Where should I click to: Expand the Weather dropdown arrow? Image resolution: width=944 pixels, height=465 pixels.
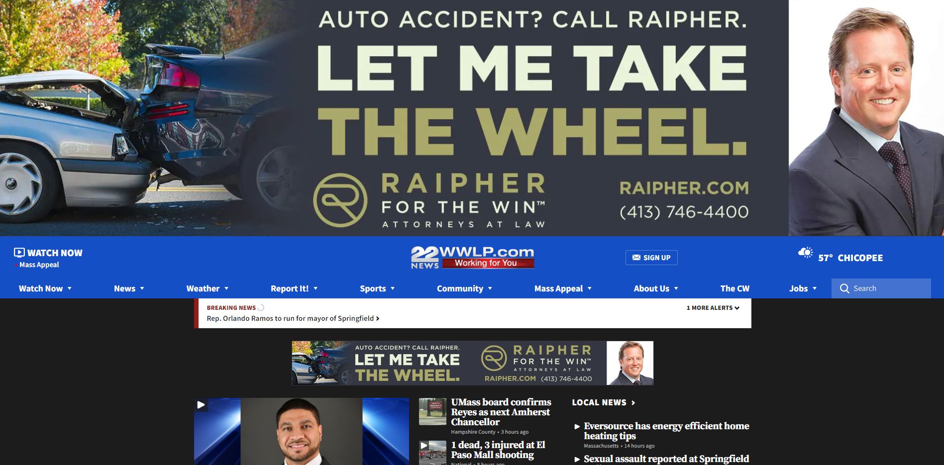click(226, 288)
